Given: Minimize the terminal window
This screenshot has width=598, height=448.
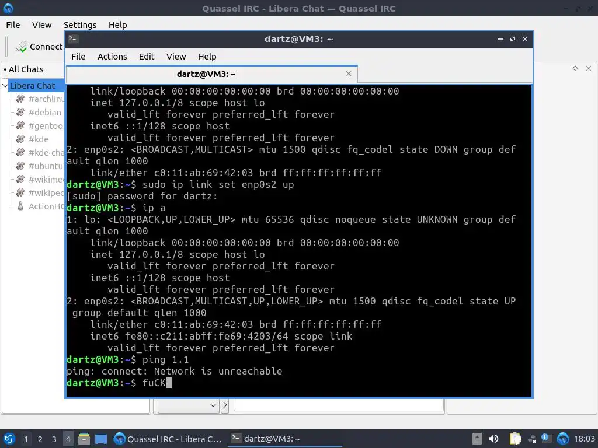Looking at the screenshot, I should pos(500,39).
